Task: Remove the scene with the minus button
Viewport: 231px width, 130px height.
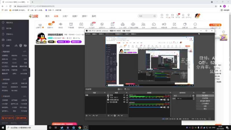Action: pos(90,116)
